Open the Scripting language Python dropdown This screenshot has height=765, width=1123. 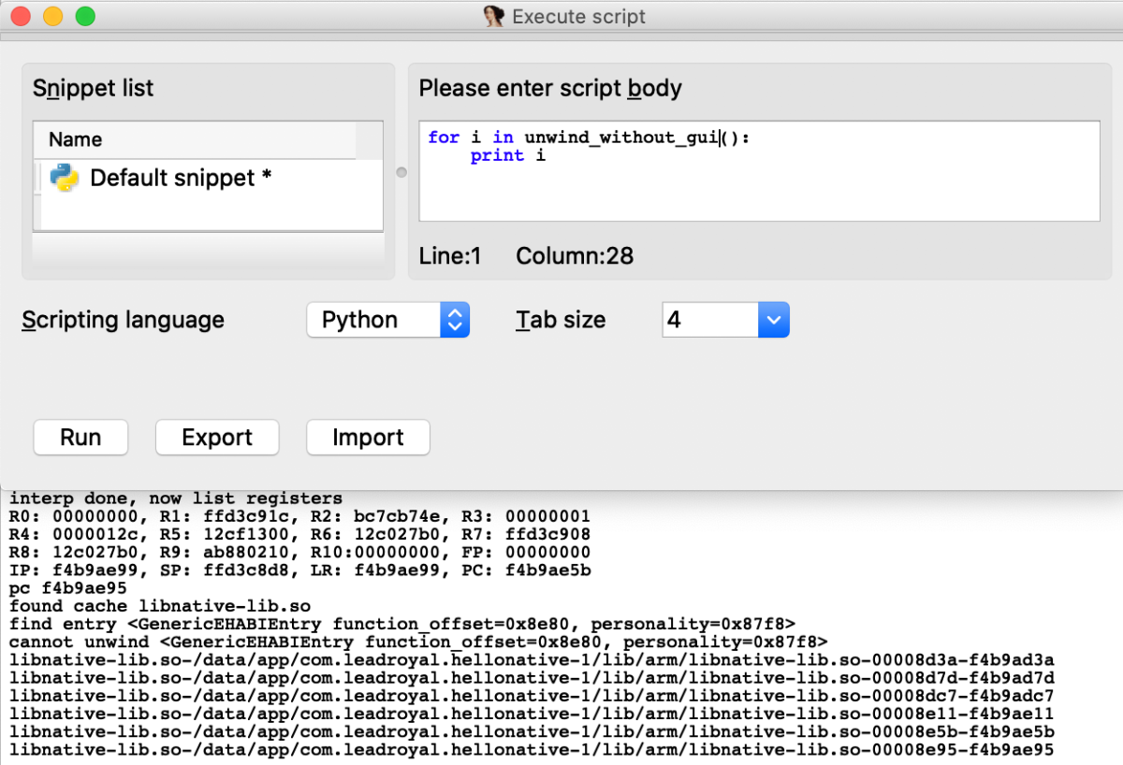(387, 320)
